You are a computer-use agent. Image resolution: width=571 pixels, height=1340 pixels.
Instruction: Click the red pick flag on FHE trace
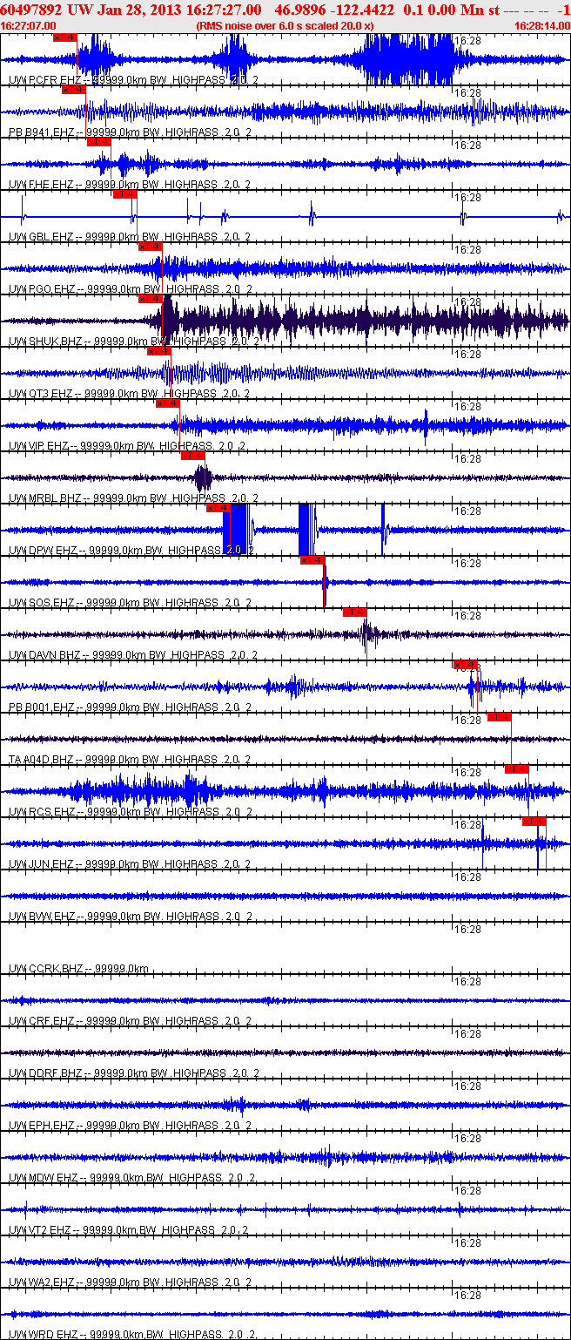point(99,142)
